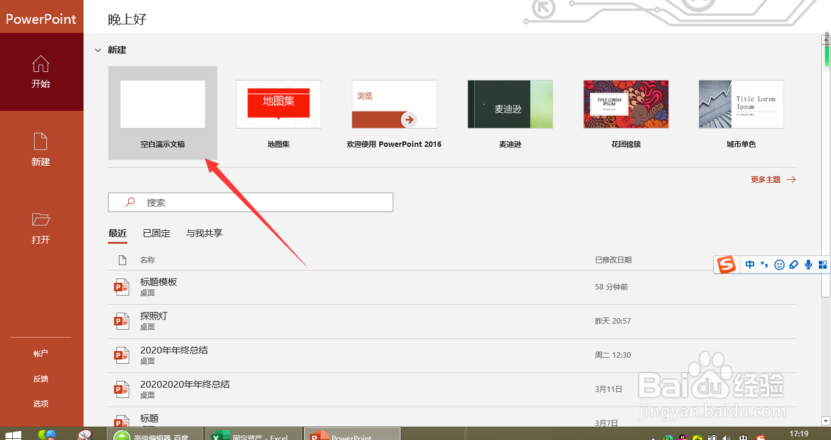
Task: Open the Sogou toolbox grid icon
Action: point(822,264)
